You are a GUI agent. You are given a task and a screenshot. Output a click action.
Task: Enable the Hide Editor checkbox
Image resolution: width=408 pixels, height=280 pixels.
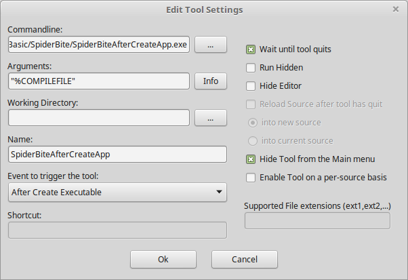point(251,86)
